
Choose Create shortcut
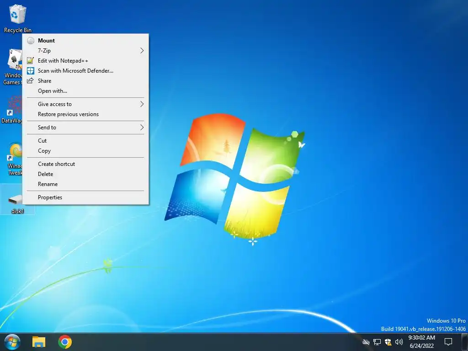(x=85, y=164)
